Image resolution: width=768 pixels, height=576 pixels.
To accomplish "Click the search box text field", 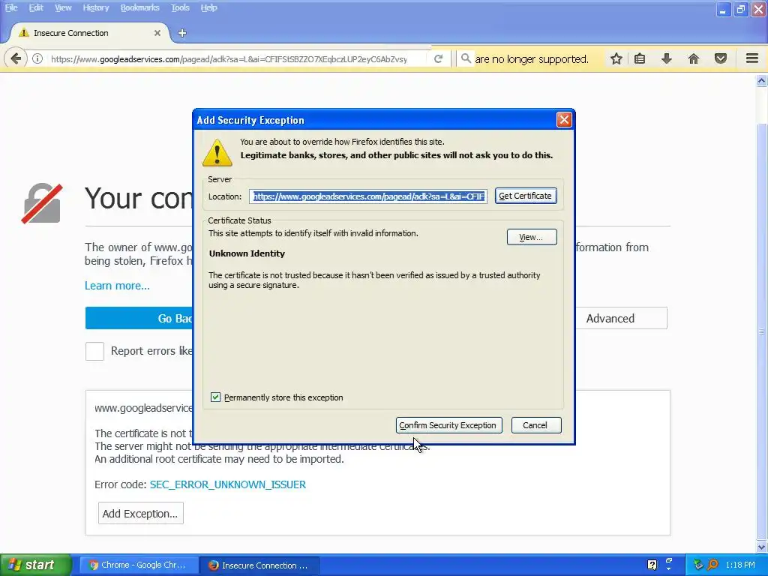I will 532,58.
